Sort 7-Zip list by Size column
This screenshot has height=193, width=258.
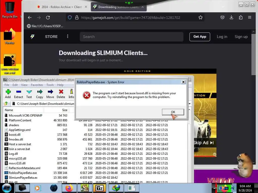pos(56,110)
